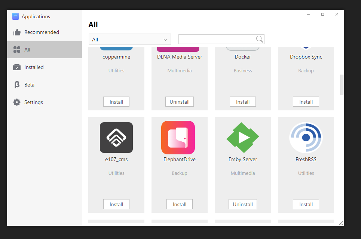361x239 pixels.
Task: Click Multimedia category under Emby Server
Action: [243, 173]
